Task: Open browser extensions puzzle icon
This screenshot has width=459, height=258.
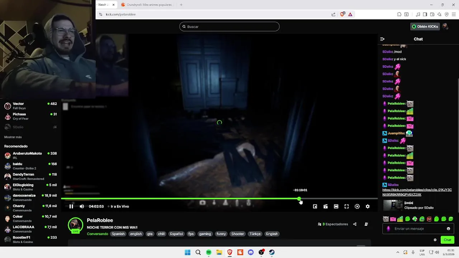Action: (x=399, y=14)
